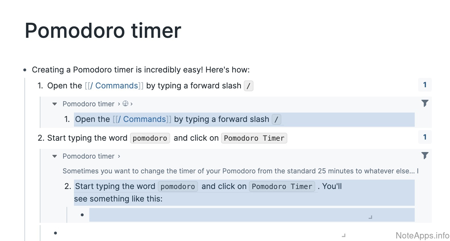
Task: Click the bottom-most empty bullet point
Action: 55,233
